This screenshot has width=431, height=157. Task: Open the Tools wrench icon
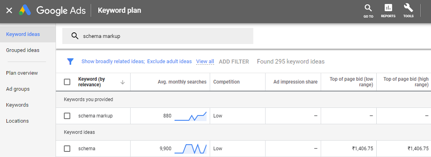(x=408, y=11)
